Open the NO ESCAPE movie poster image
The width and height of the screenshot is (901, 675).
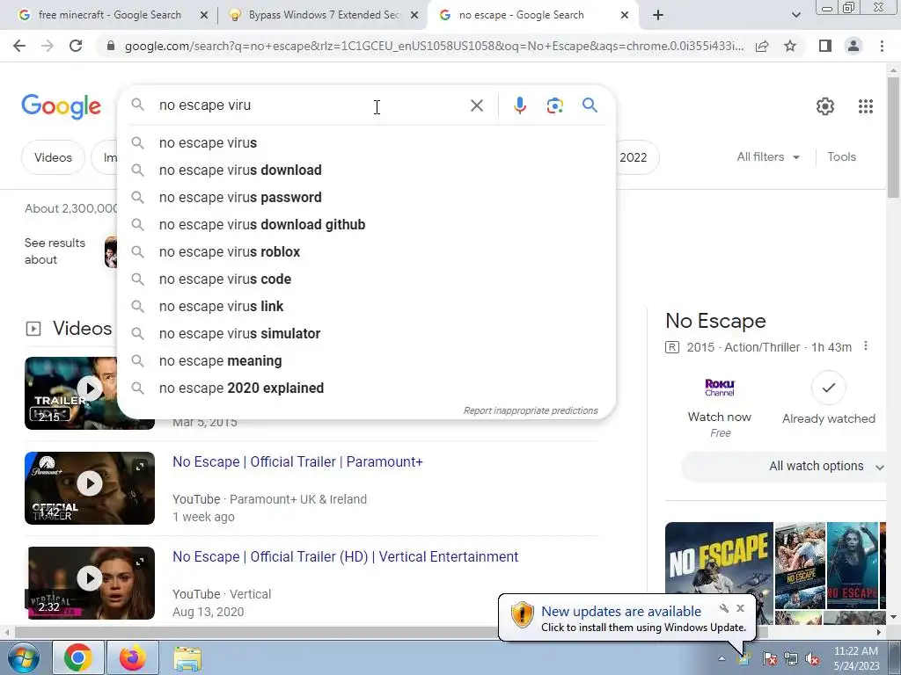point(719,565)
